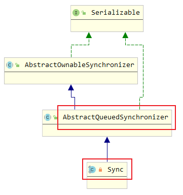This screenshot has height=195, width=183.
Task: Click the orange private lock icon of Sync
Action: click(x=100, y=170)
